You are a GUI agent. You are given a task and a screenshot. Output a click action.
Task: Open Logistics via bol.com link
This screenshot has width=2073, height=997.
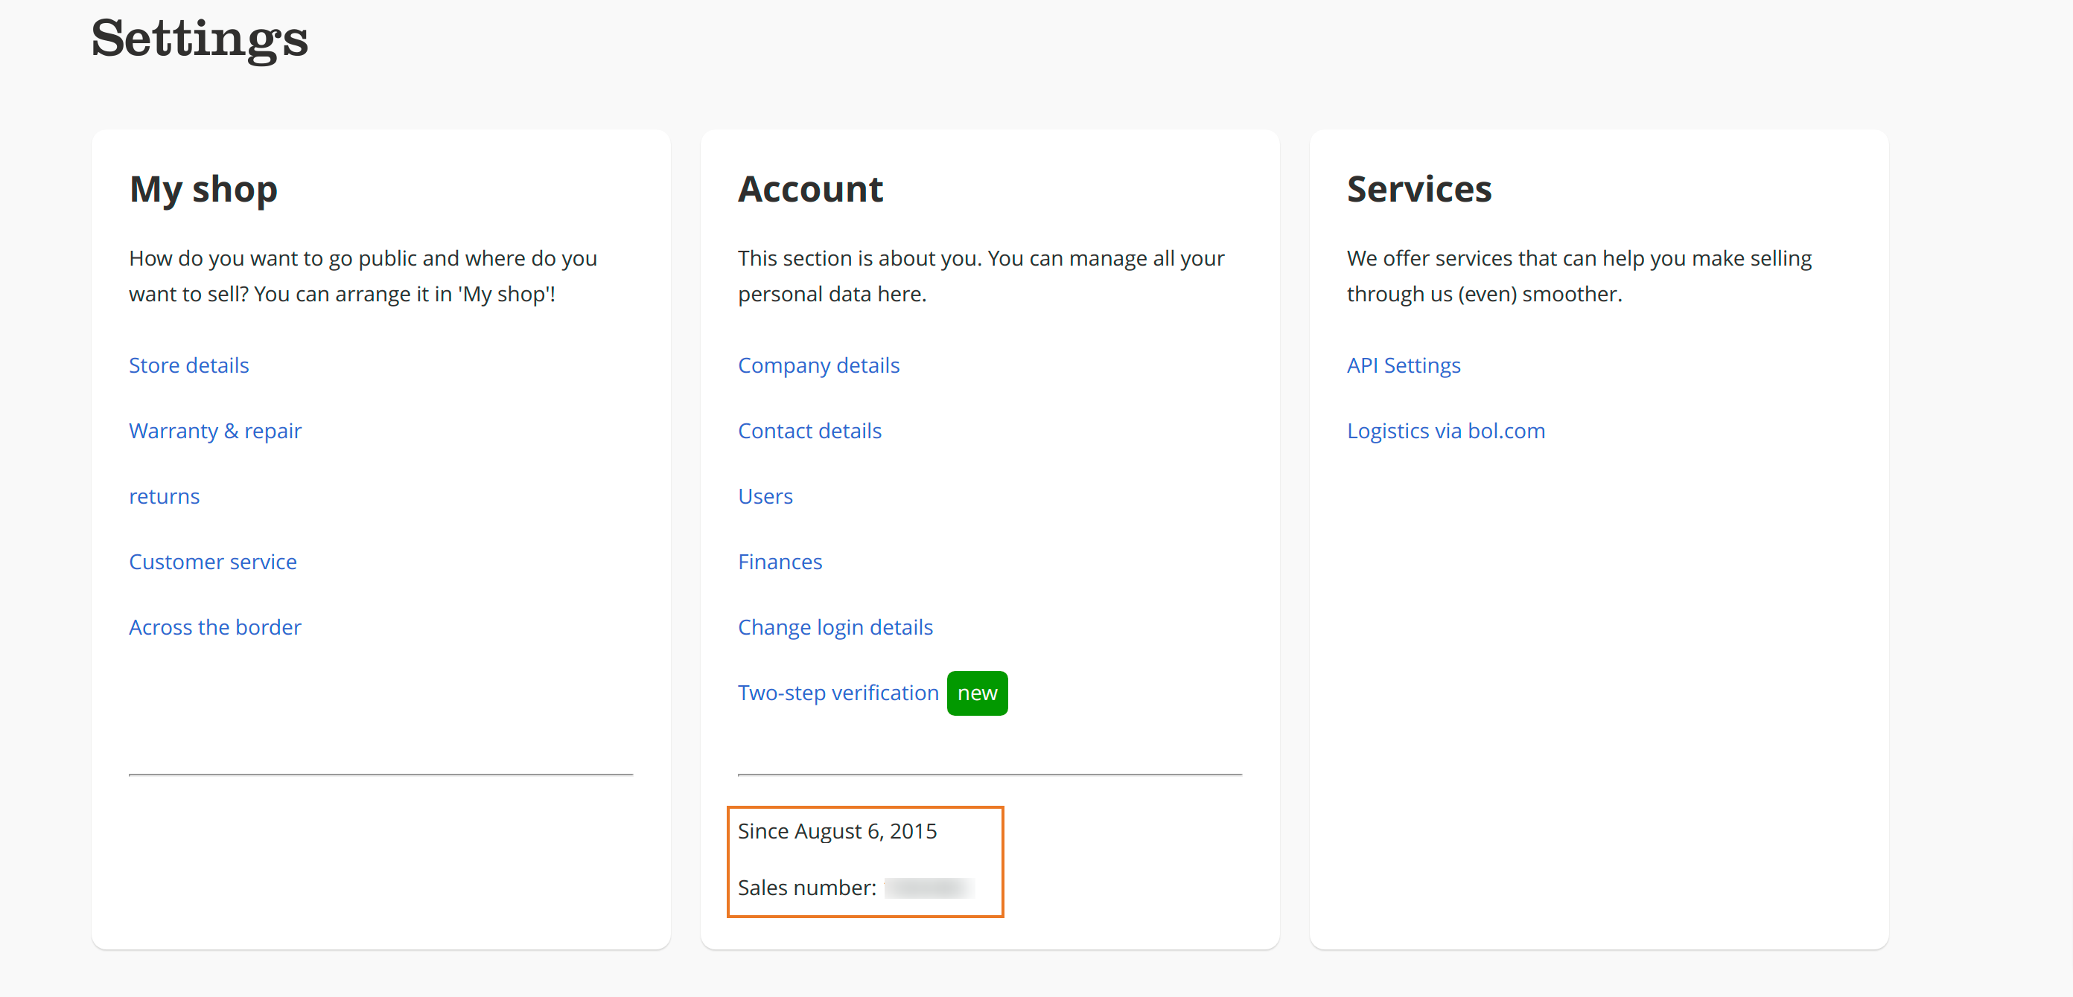click(x=1446, y=430)
